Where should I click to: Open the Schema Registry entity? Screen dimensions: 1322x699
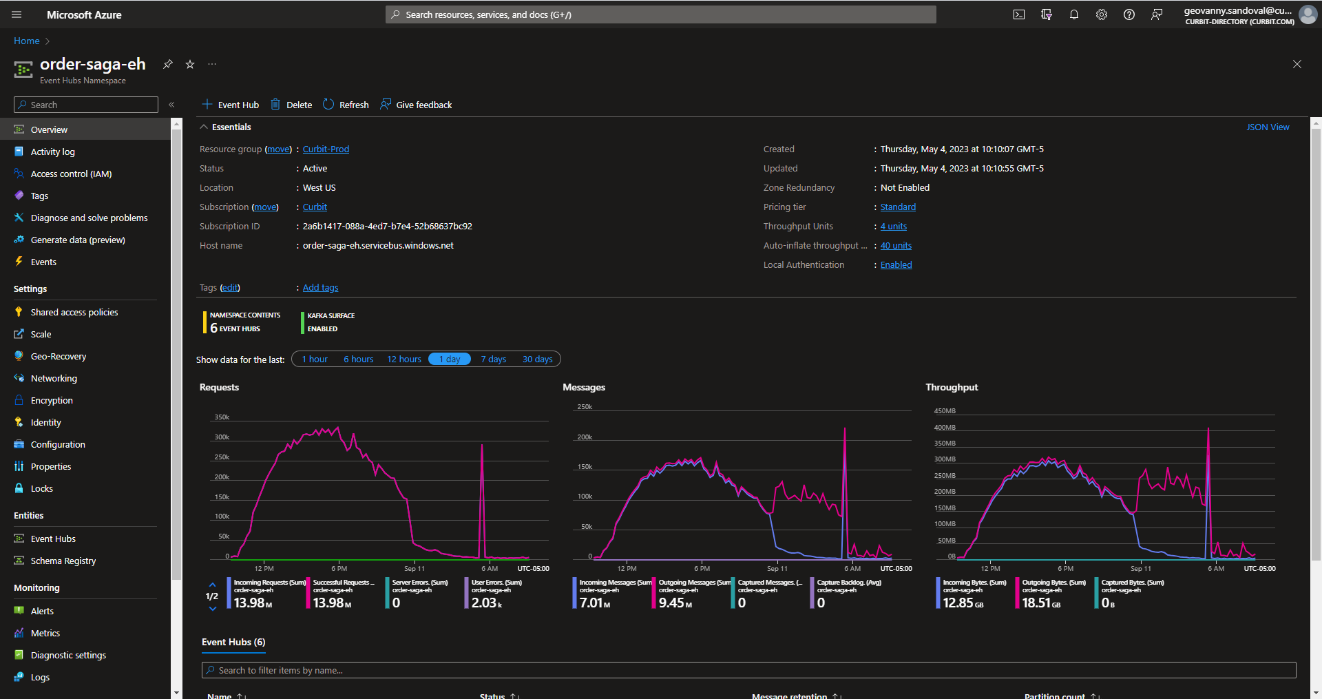tap(63, 561)
